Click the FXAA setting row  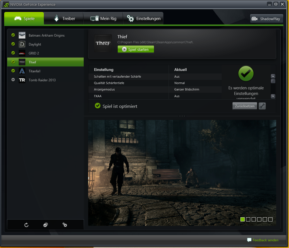tap(155, 96)
